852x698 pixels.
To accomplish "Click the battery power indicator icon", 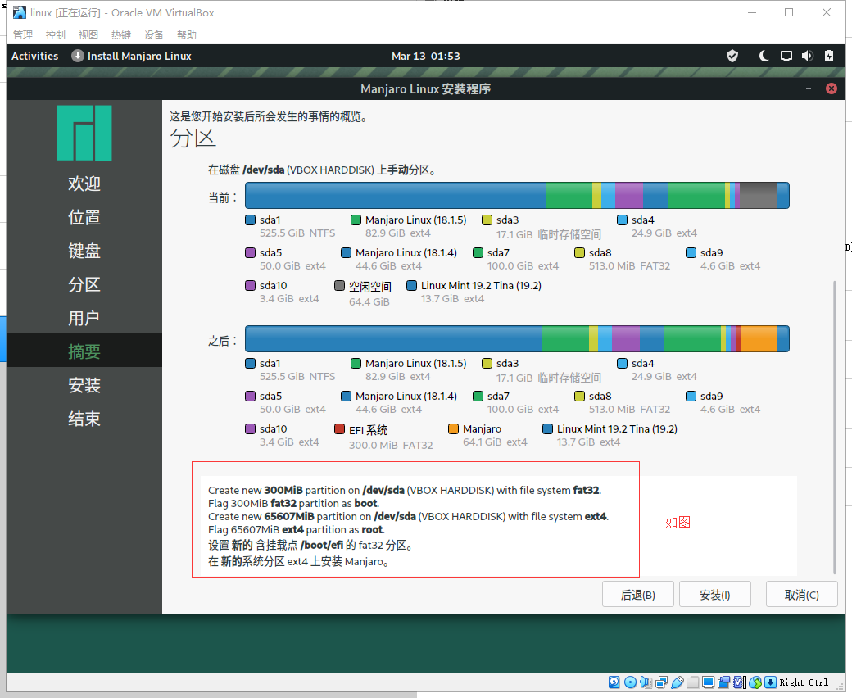I will click(x=829, y=56).
